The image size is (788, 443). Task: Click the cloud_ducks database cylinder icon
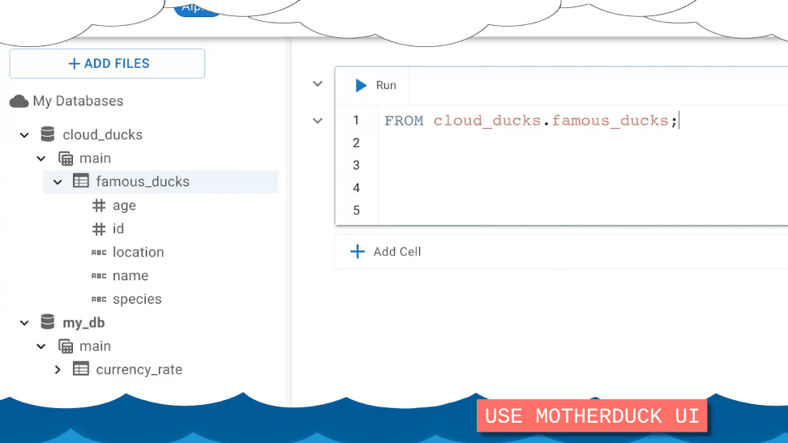(48, 134)
